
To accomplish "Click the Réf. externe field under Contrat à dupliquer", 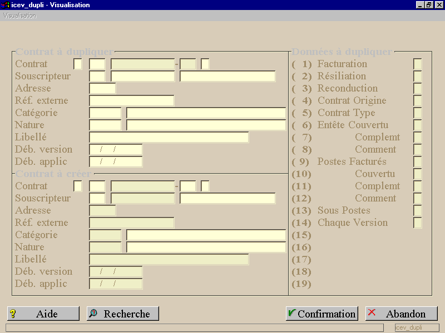I will coord(132,100).
